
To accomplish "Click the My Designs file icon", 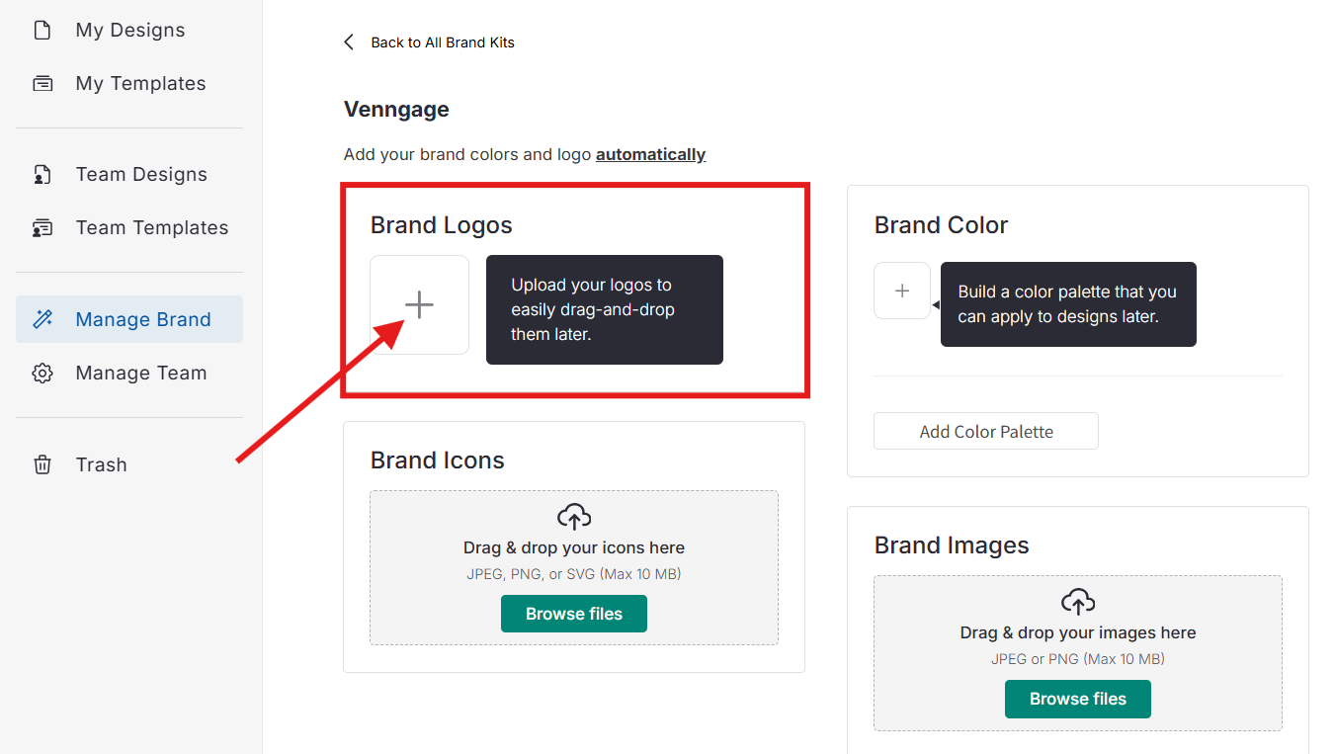I will point(42,31).
